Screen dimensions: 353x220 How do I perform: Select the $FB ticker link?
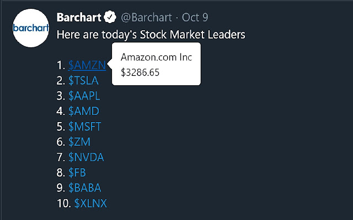tap(79, 173)
